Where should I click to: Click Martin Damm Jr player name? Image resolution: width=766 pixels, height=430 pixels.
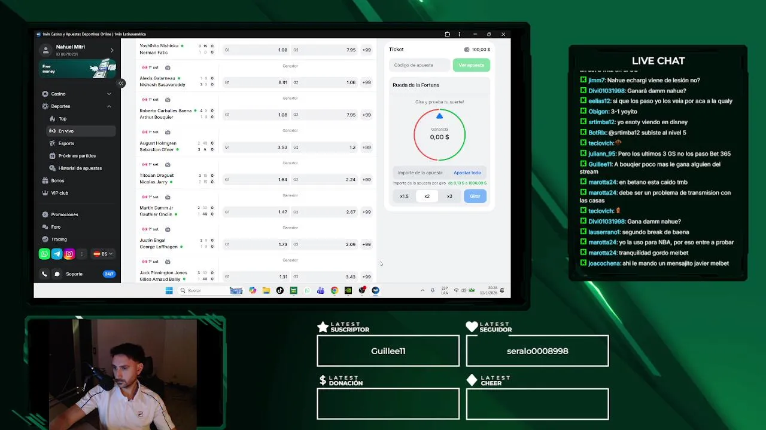coord(156,208)
